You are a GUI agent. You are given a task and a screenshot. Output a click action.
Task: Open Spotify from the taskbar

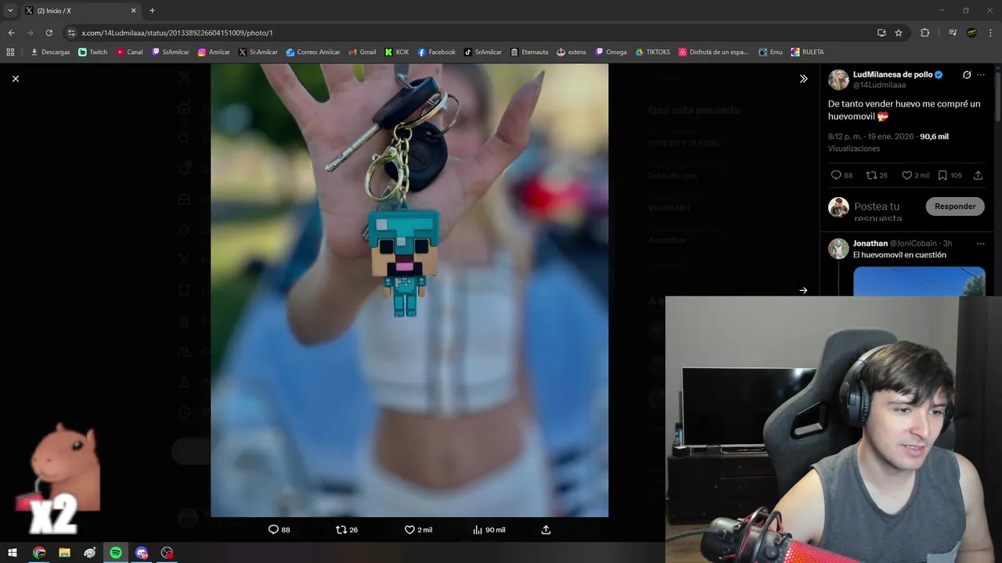pyautogui.click(x=116, y=553)
